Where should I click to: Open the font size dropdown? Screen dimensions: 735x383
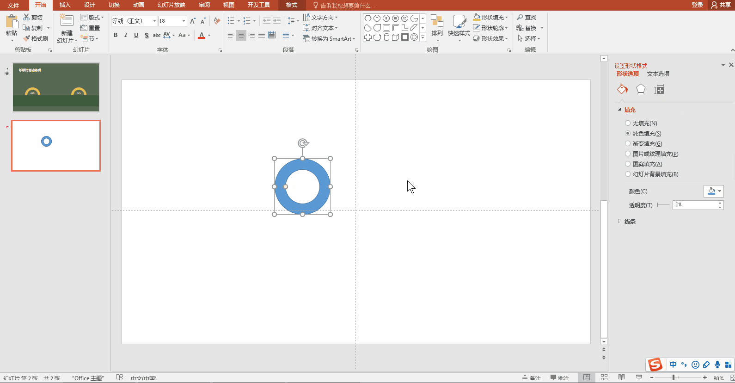[x=184, y=21]
